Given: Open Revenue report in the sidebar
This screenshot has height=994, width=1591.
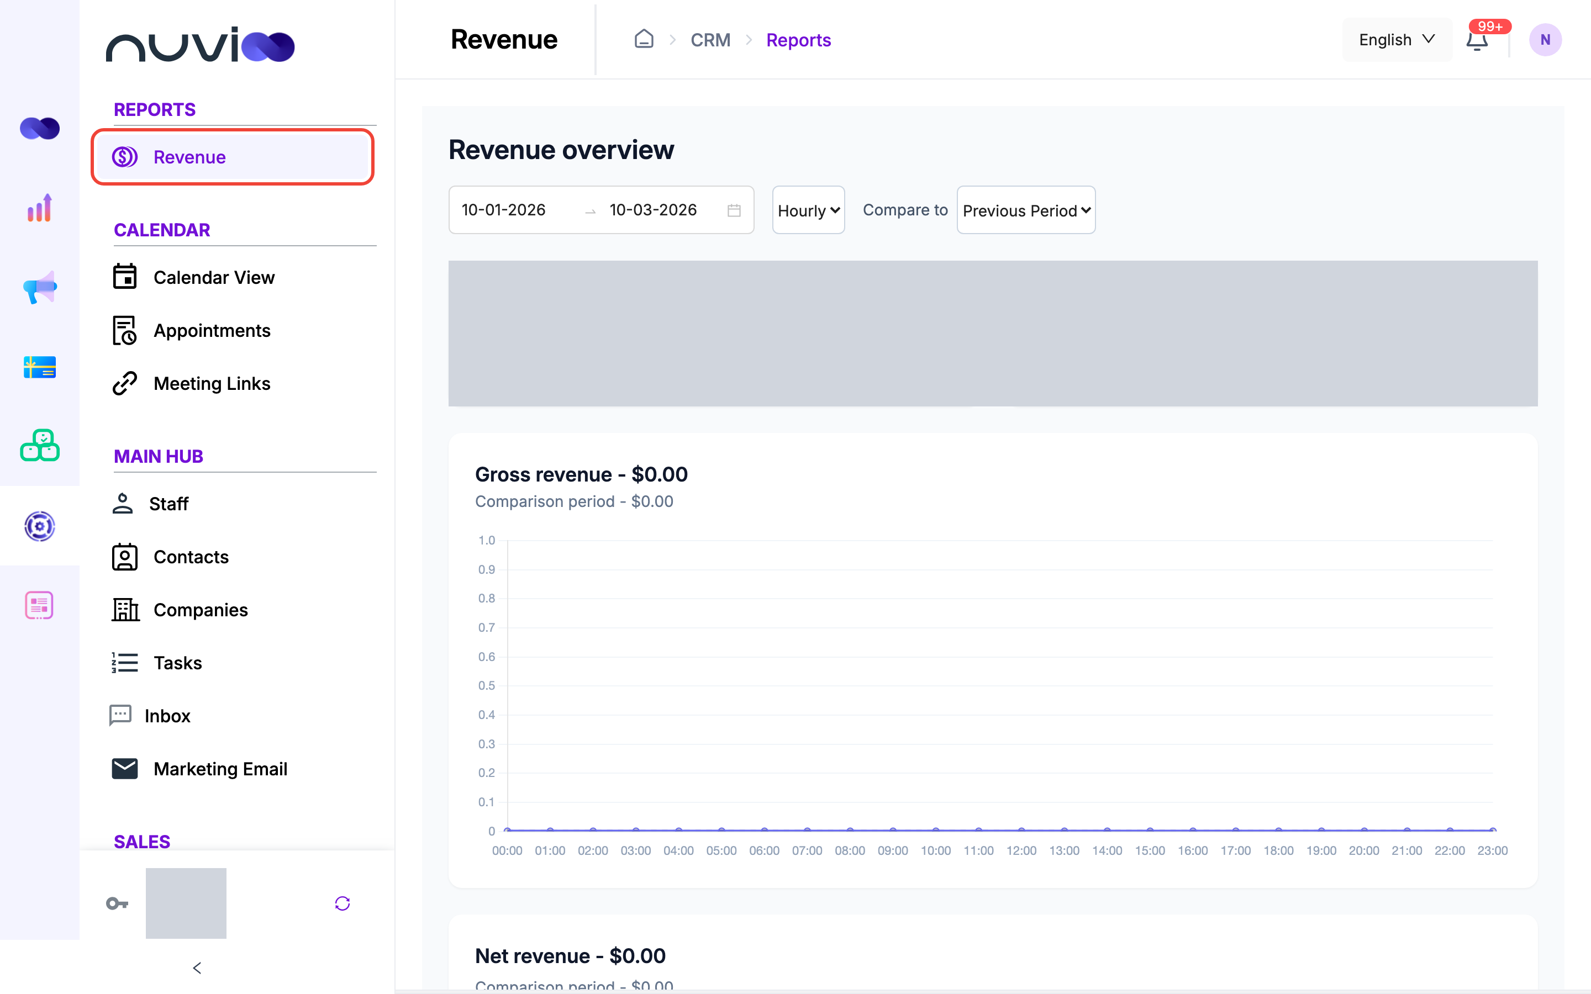Looking at the screenshot, I should (x=233, y=157).
